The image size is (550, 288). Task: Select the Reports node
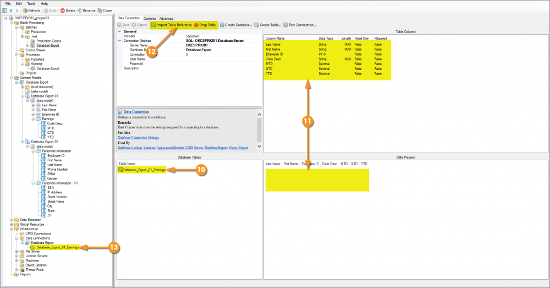tap(25, 274)
